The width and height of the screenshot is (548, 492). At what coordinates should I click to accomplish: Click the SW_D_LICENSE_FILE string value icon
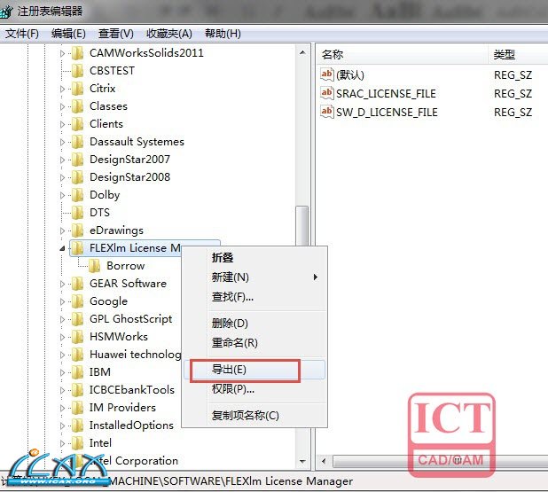coord(327,112)
